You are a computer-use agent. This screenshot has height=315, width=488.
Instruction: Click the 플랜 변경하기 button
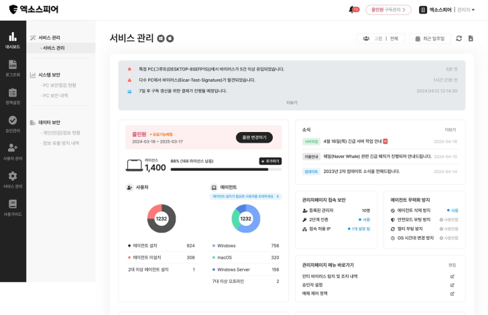tap(254, 137)
